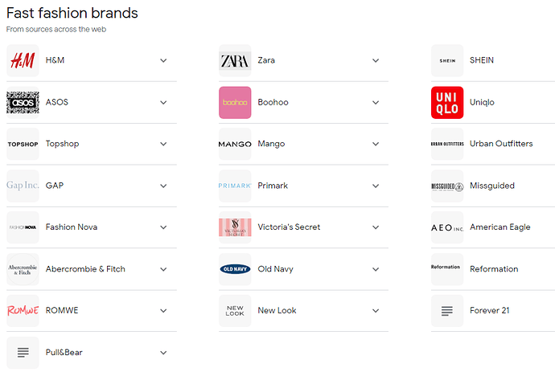Expand the Zara row chevron
Screen dimensions: 555x372
click(x=376, y=60)
